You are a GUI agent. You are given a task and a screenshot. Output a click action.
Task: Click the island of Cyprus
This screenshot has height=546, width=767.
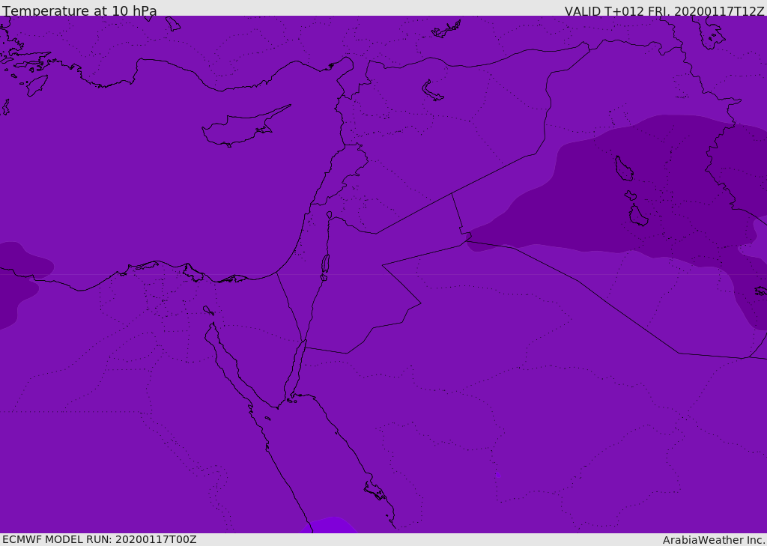coord(240,129)
